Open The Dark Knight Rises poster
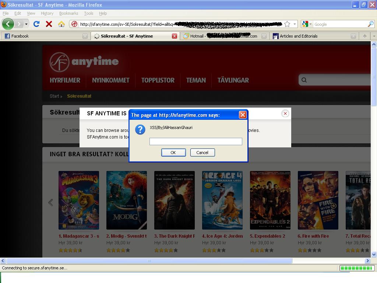The width and height of the screenshot is (377, 283). [174, 200]
